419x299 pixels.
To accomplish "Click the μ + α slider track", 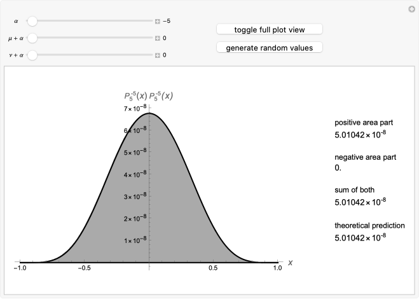I will (90, 38).
